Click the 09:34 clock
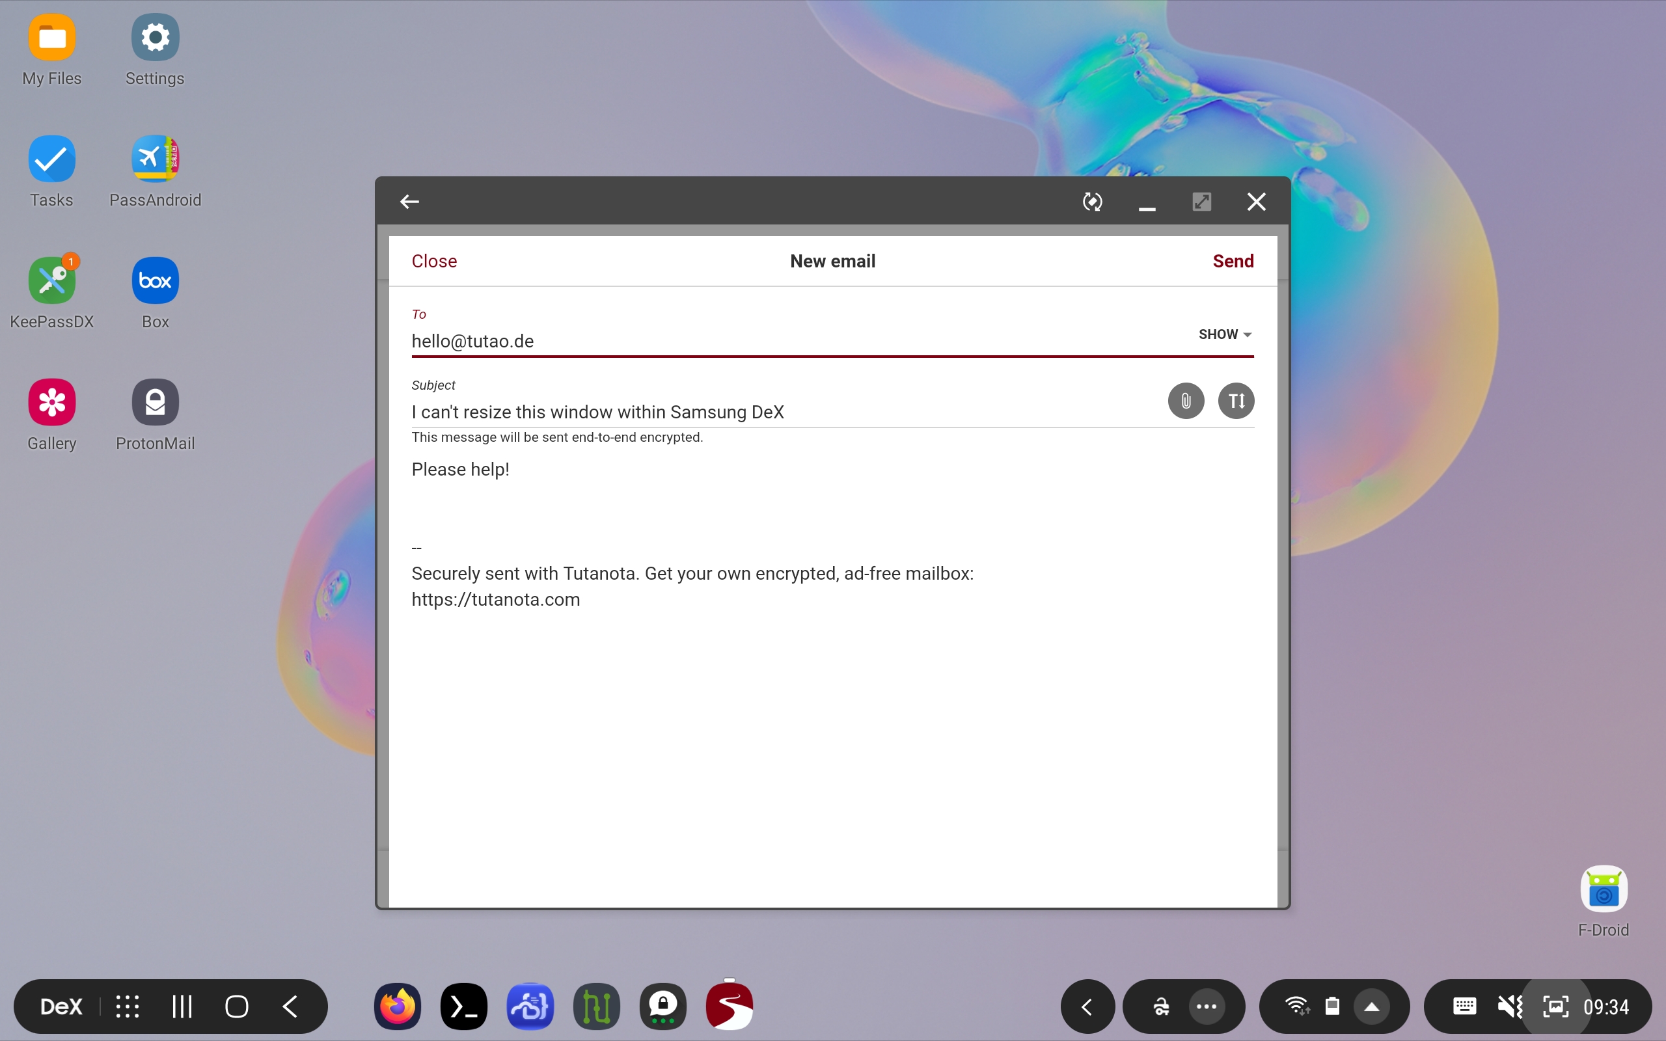This screenshot has width=1666, height=1041. point(1606,1007)
